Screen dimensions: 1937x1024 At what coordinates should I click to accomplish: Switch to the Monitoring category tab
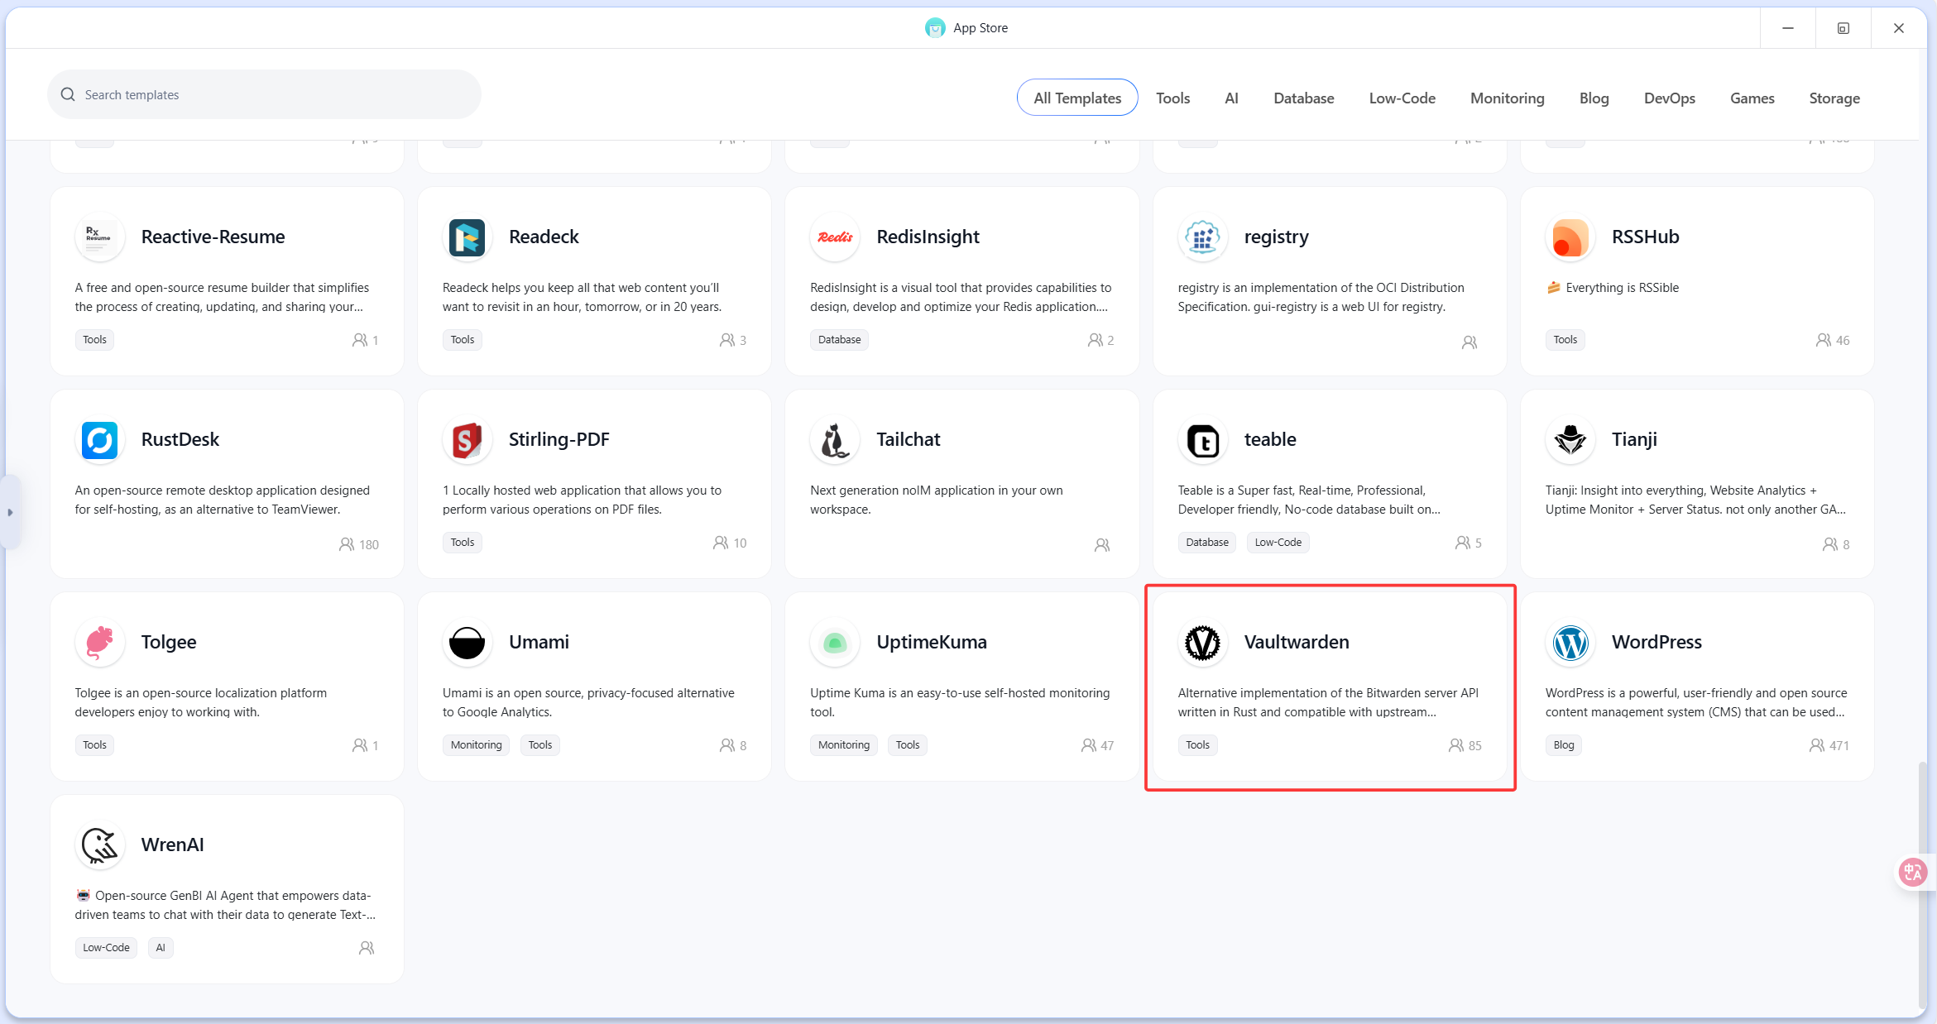tap(1507, 98)
